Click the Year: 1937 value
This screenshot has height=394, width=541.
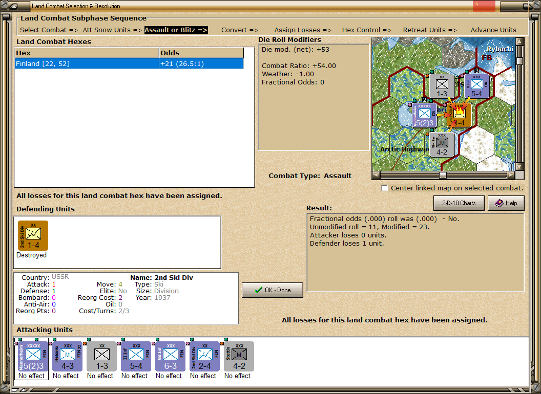click(162, 297)
